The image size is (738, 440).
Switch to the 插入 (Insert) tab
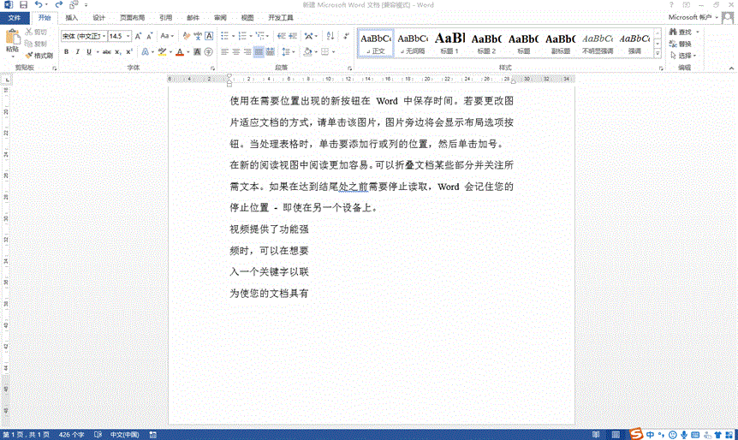pos(72,17)
